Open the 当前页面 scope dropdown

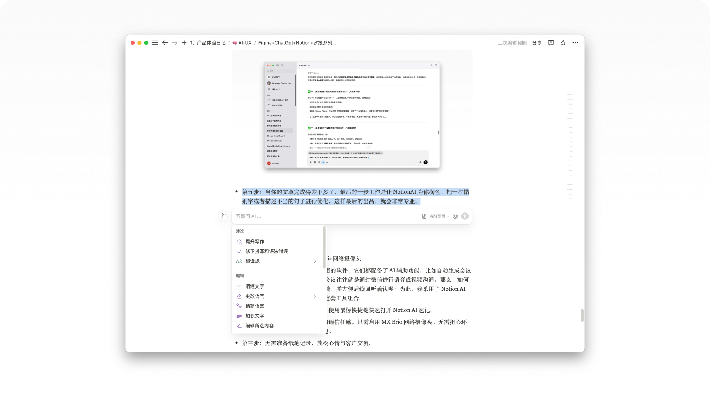436,216
